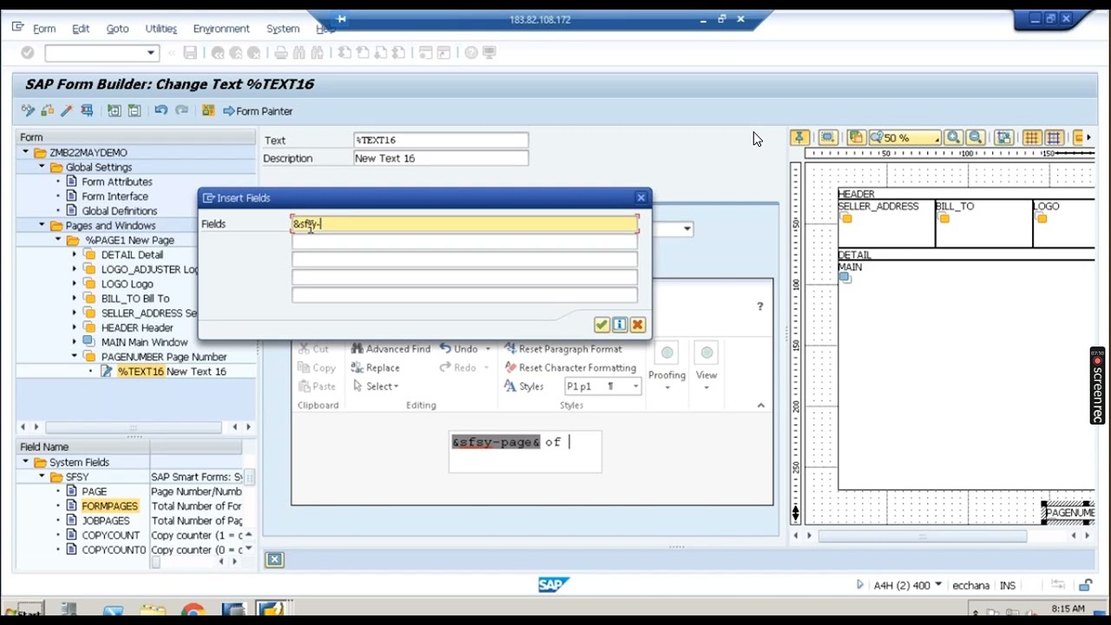Expand the MAIN Main Window node
1111x625 pixels.
[x=75, y=342]
